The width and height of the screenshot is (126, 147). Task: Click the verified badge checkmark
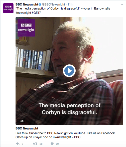coord(40,5)
